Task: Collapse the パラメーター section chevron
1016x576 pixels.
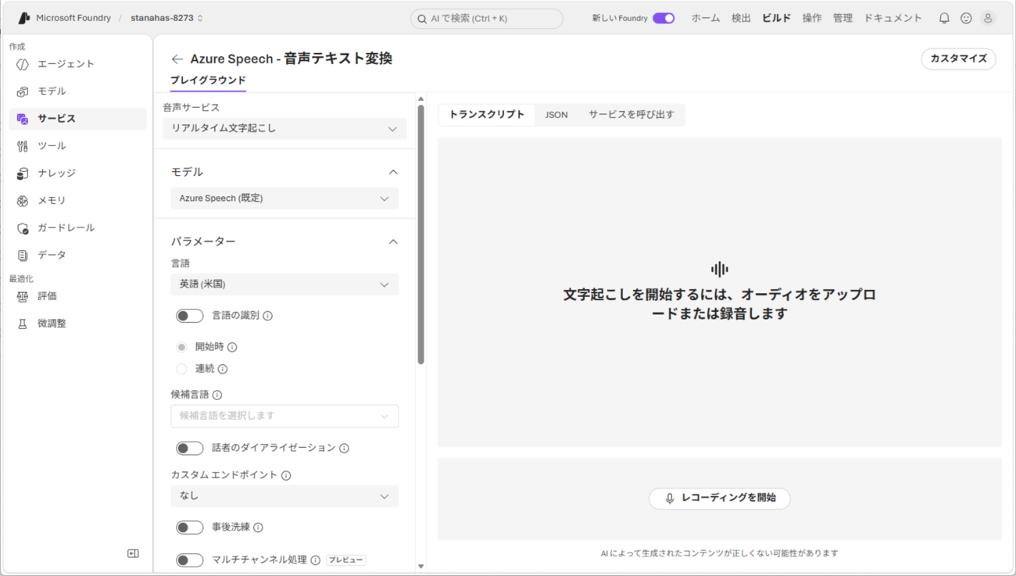Action: click(x=393, y=241)
